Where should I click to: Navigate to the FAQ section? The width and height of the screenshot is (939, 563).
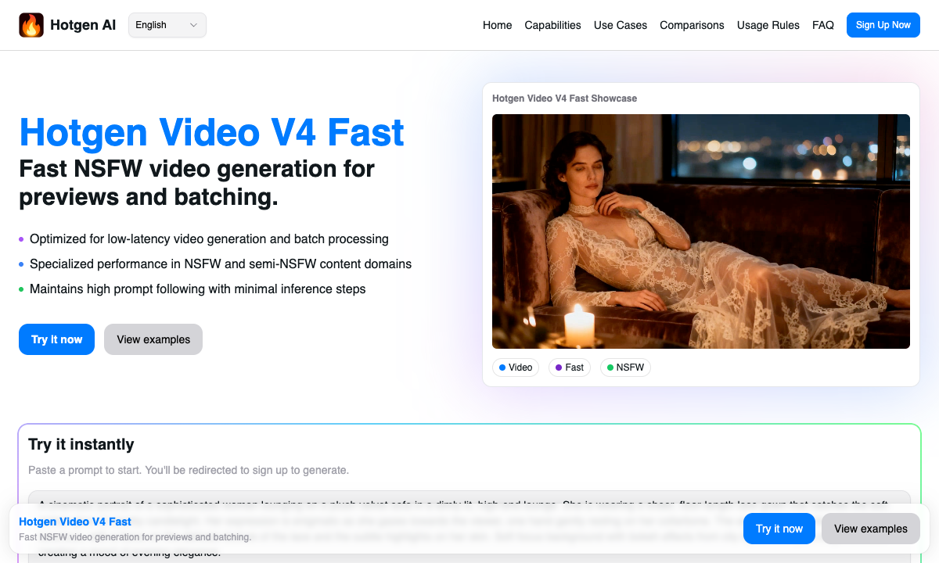point(823,25)
